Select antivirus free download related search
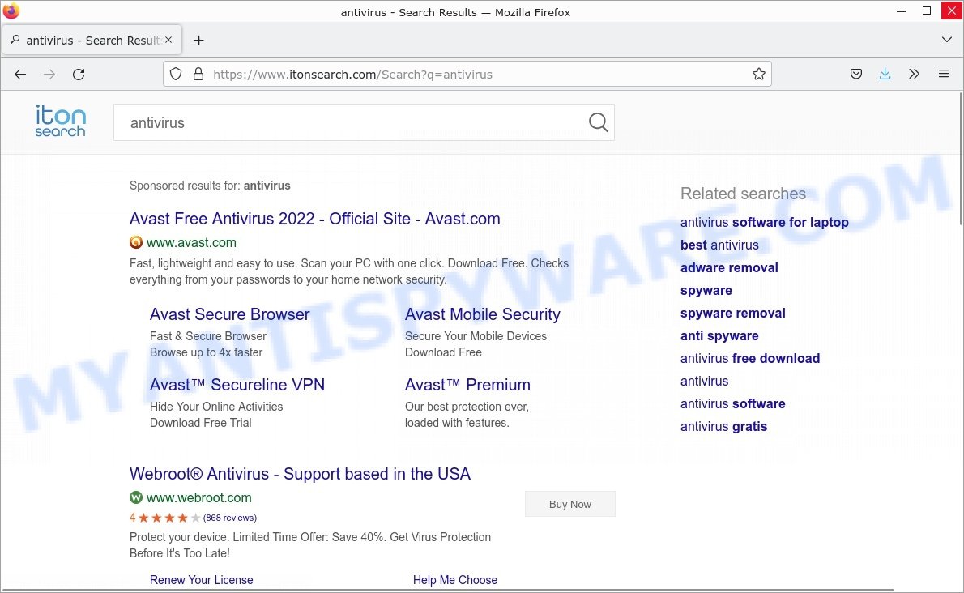Viewport: 964px width, 593px height. point(750,358)
